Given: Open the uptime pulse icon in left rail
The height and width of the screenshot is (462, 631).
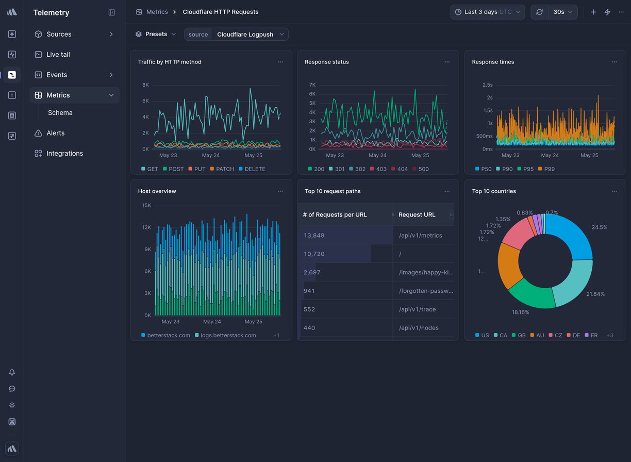Looking at the screenshot, I should pyautogui.click(x=12, y=55).
